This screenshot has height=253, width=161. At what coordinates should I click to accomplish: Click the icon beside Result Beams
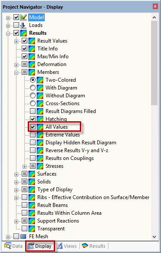click(32, 205)
